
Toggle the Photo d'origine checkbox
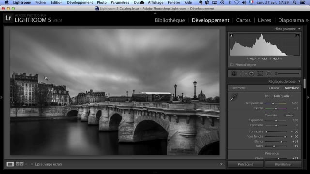pos(232,65)
